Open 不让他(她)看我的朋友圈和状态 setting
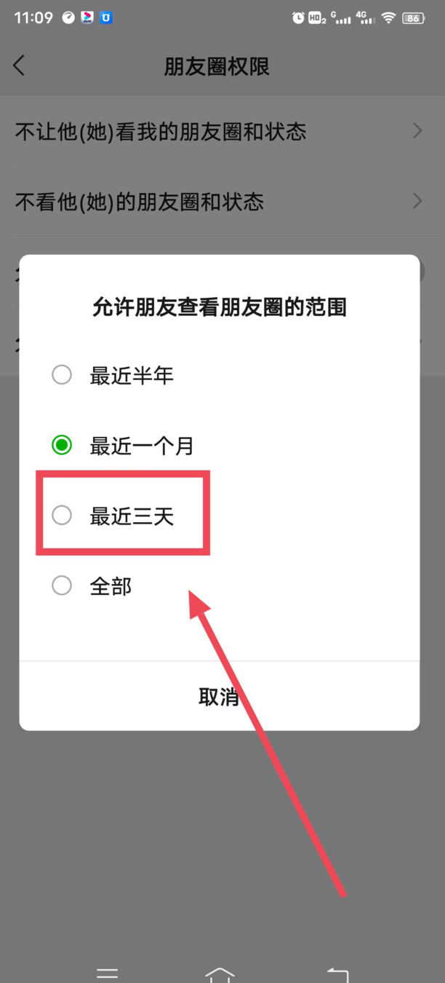This screenshot has width=445, height=983. (222, 131)
